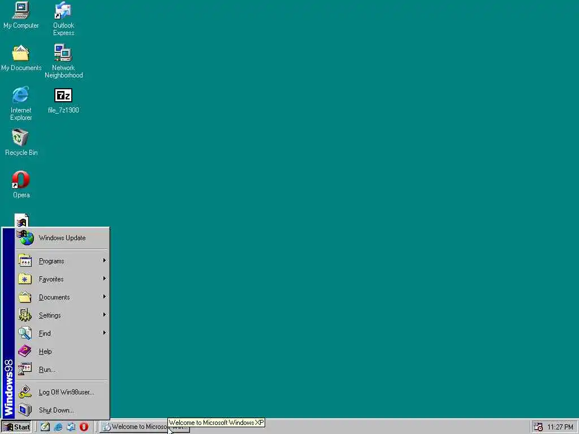Click the Documents label in Start menu
The width and height of the screenshot is (579, 434).
click(54, 297)
